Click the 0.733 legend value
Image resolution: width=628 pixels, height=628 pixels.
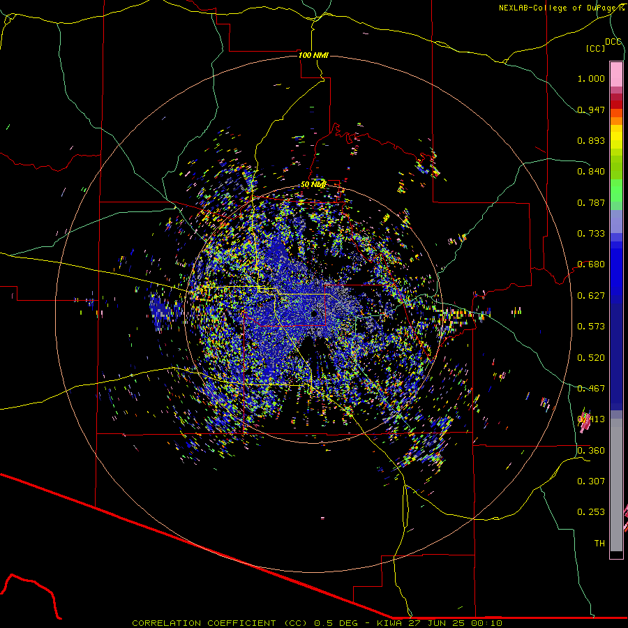(591, 234)
